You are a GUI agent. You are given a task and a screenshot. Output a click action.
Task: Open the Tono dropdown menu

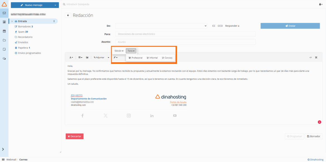tap(131, 51)
